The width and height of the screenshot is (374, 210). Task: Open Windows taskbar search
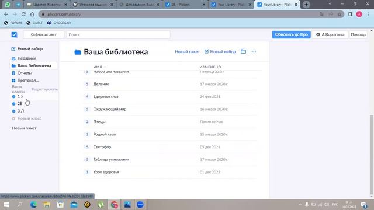coord(20,205)
